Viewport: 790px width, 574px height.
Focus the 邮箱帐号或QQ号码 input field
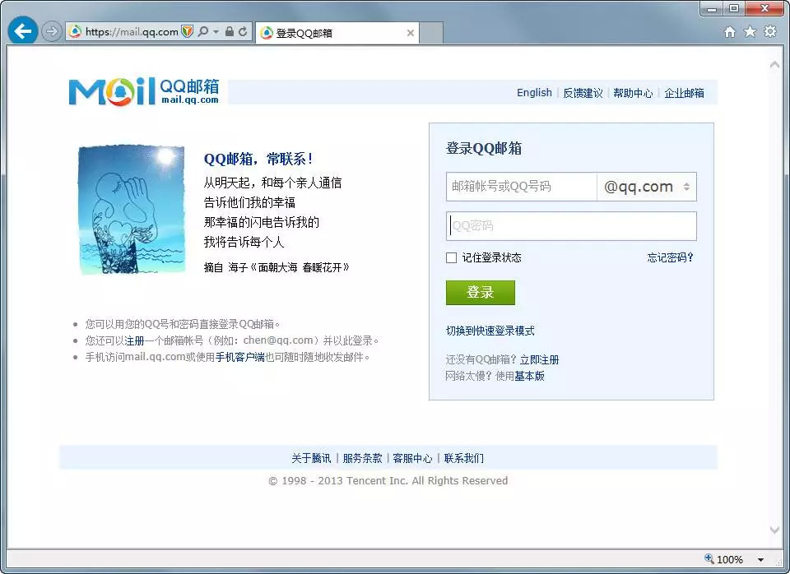click(x=522, y=187)
